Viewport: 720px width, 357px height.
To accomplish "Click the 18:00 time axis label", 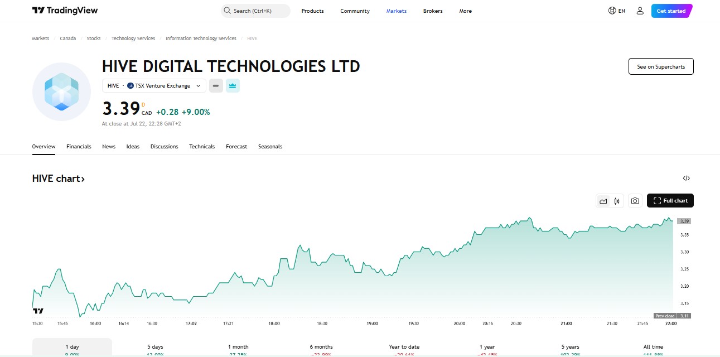I will 274,324.
